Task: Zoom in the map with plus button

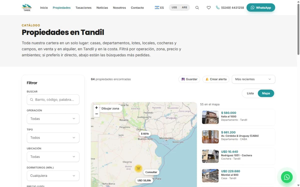Action: 96,108
